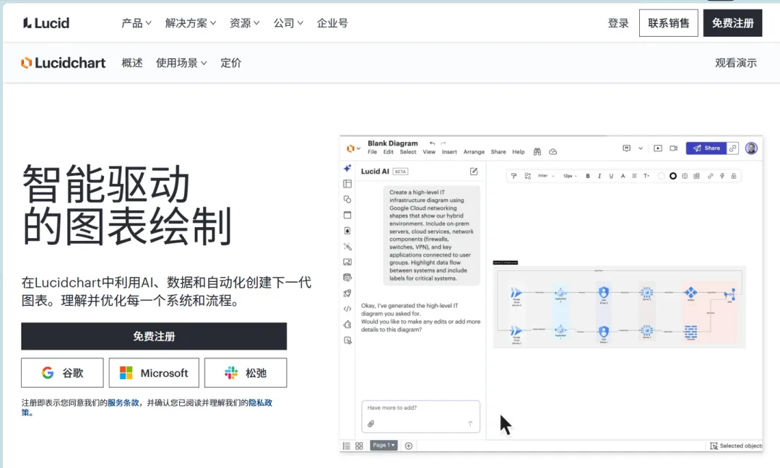Screen dimensions: 780x468
Task: Open the page list view icon in the bottom bar
Action: point(346,446)
